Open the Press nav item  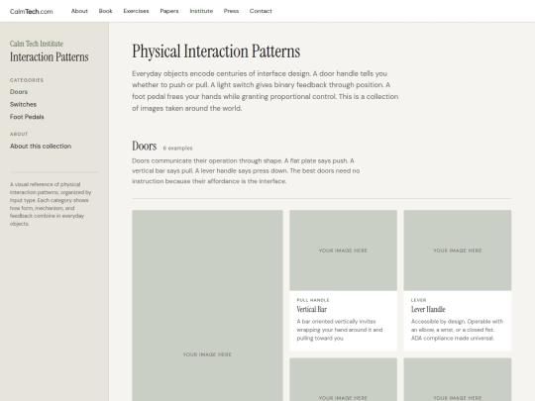(x=231, y=11)
